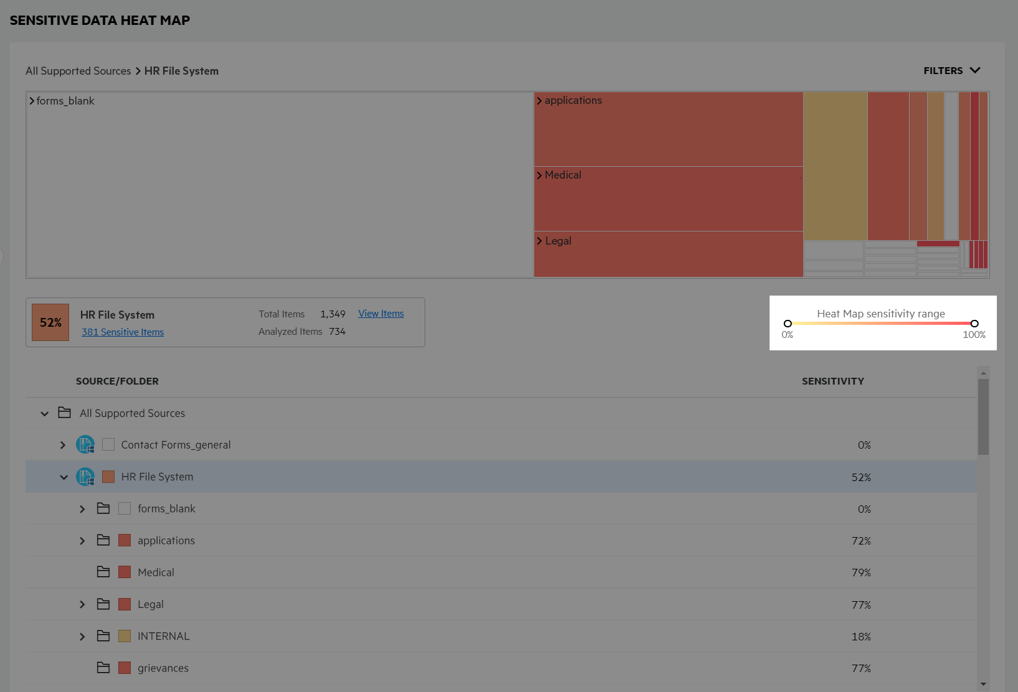Viewport: 1018px width, 692px height.
Task: Click the Contact Forms_general color box
Action: pyautogui.click(x=108, y=445)
